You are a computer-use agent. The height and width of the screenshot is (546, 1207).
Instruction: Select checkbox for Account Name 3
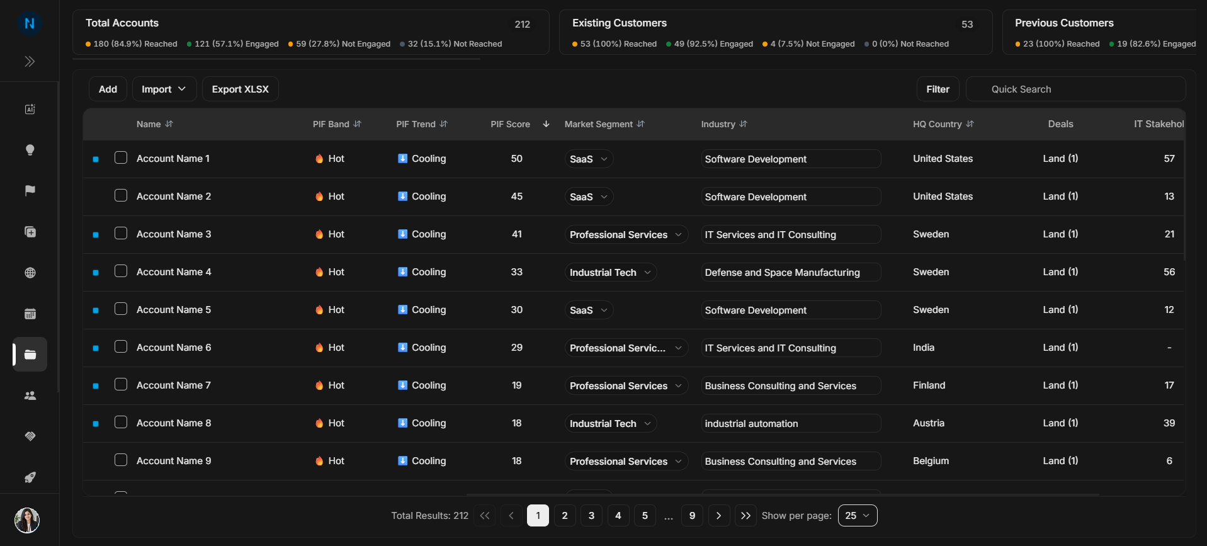click(x=121, y=233)
